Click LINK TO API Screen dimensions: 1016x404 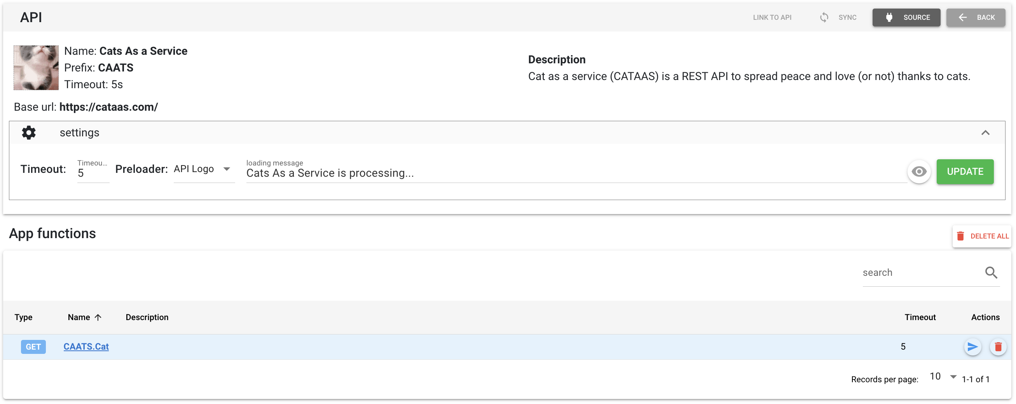(x=772, y=17)
